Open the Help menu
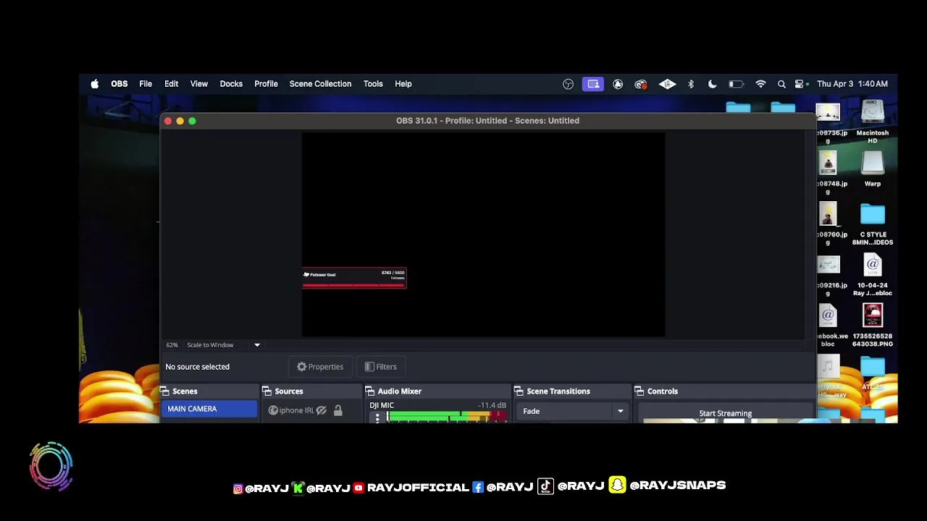 (x=403, y=84)
